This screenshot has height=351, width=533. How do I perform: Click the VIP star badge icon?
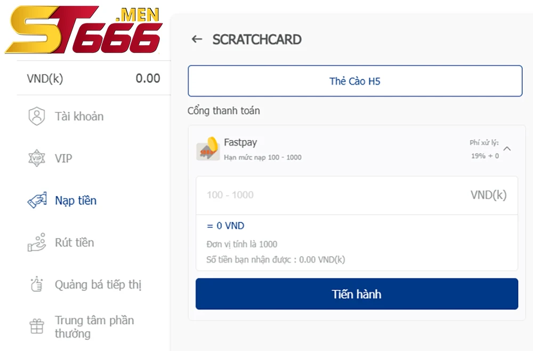[37, 158]
